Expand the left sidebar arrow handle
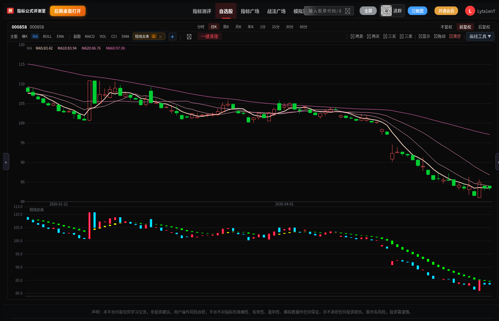 (x=6, y=162)
